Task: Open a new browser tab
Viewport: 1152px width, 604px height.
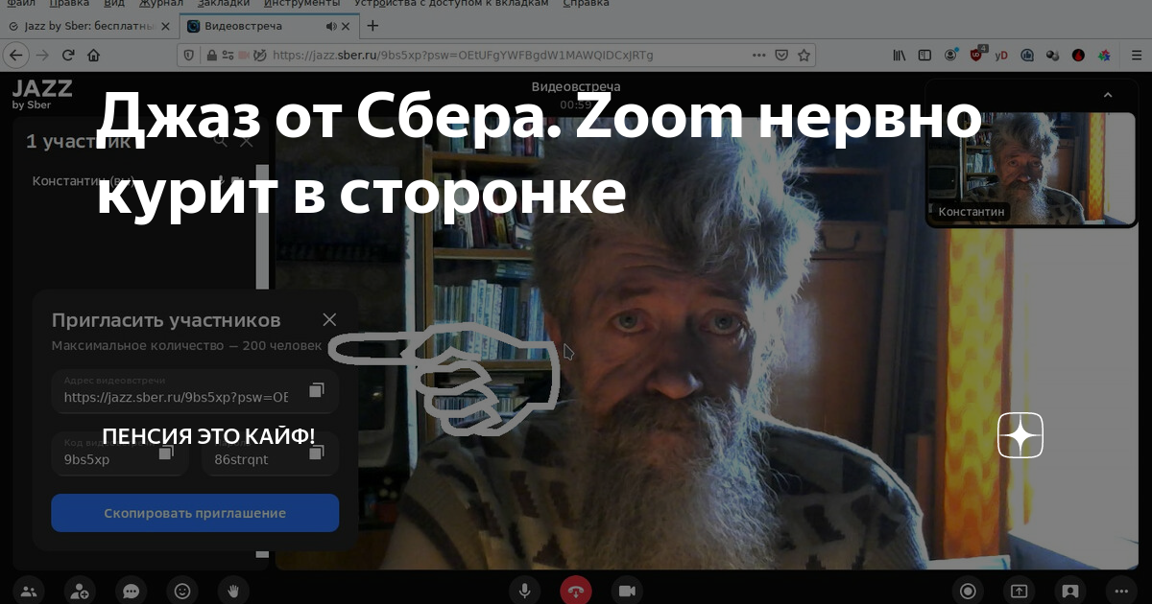Action: [x=372, y=26]
